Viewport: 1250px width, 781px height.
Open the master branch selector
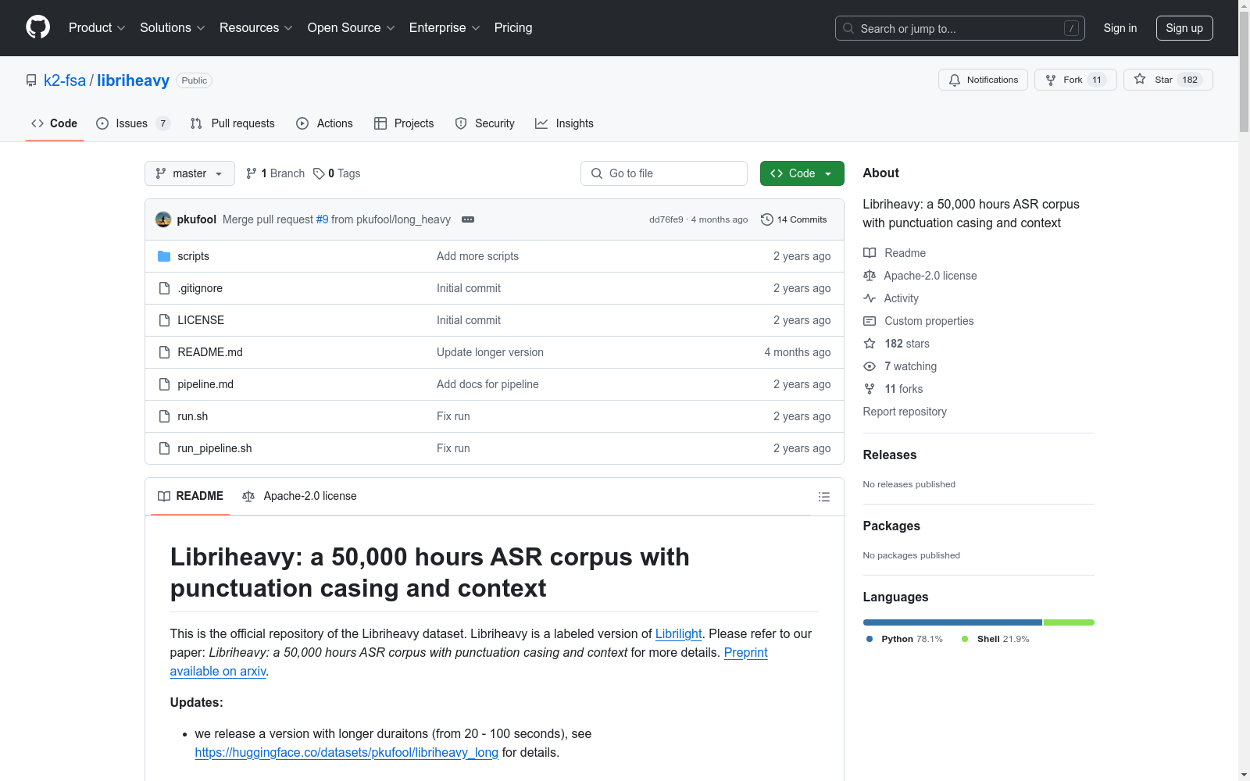[x=190, y=173]
